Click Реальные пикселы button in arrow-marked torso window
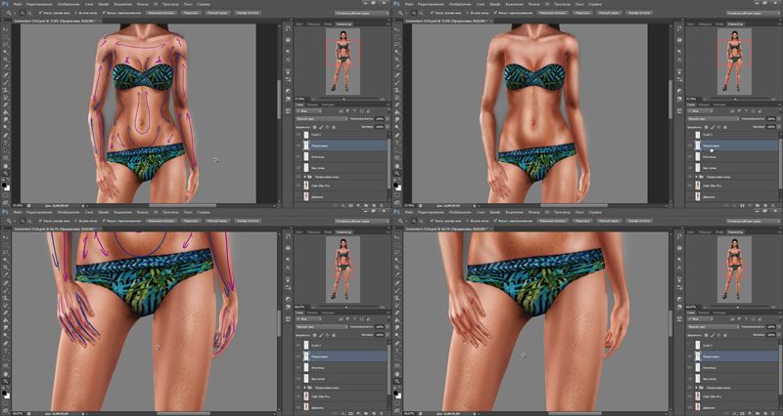The image size is (783, 416). click(161, 13)
